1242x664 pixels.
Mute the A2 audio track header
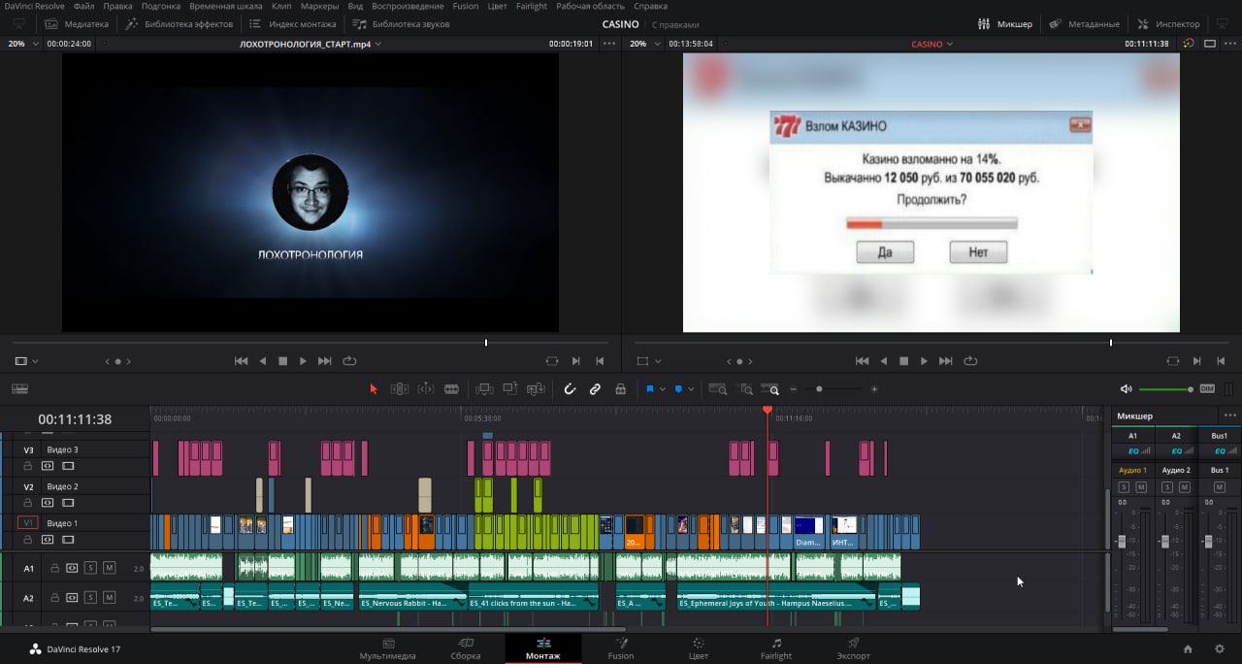click(x=109, y=597)
